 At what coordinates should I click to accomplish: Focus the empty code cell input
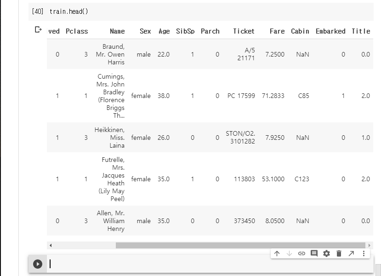(207, 264)
